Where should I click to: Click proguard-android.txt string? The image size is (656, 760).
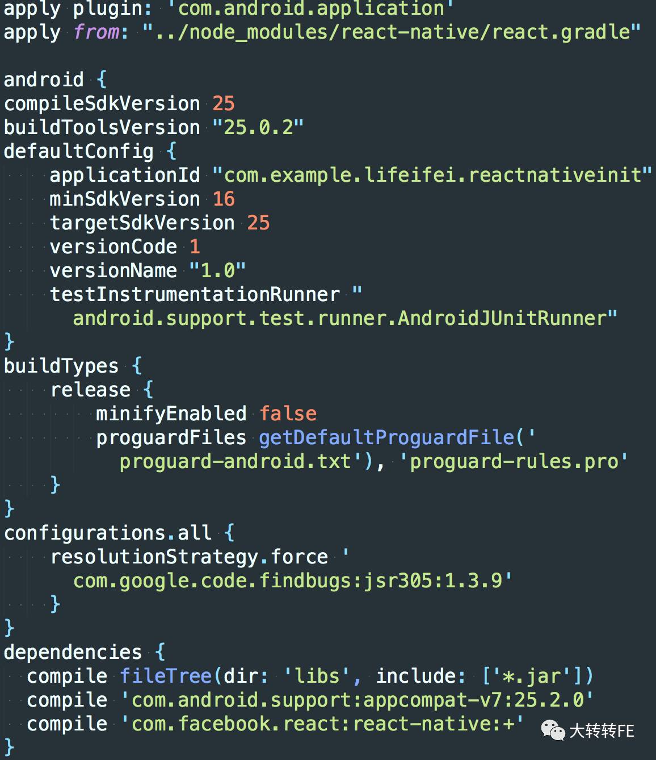click(241, 461)
